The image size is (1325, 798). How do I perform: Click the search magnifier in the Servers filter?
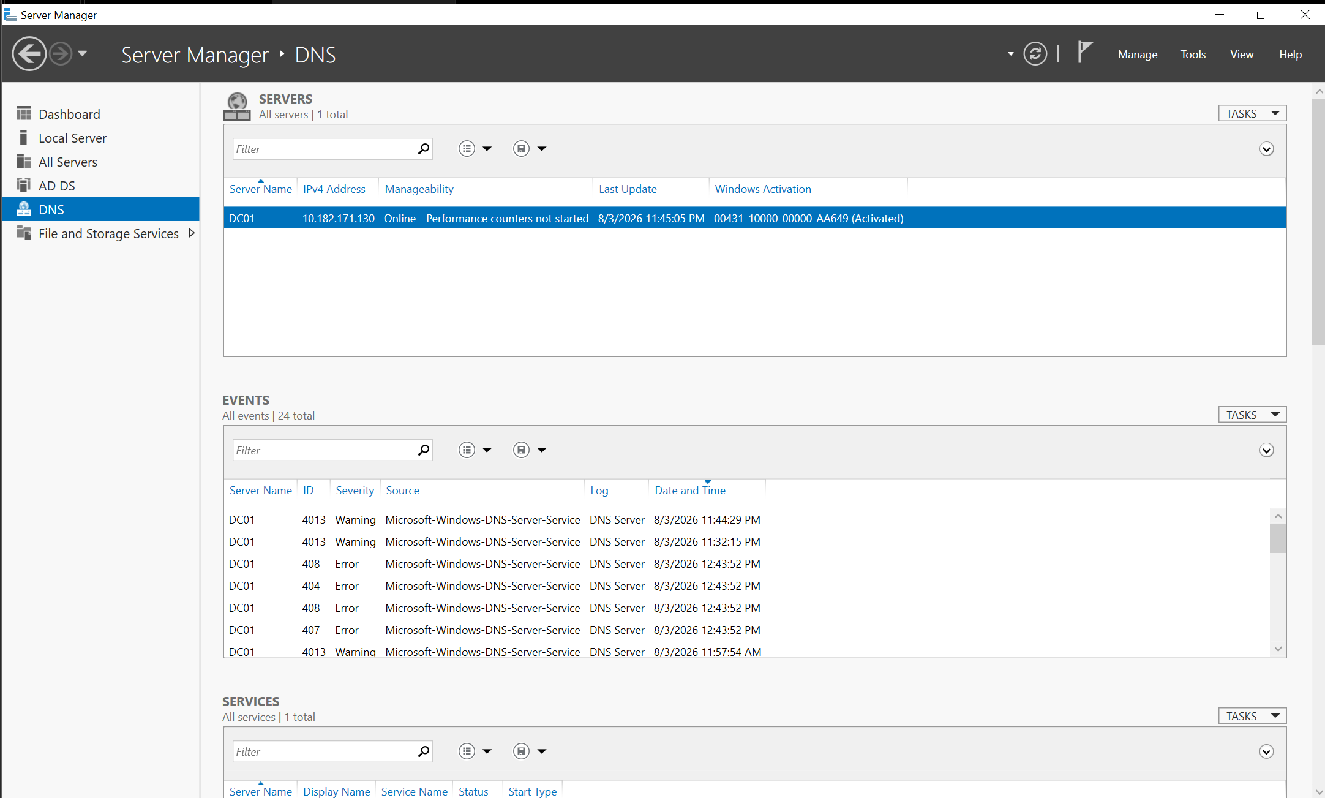point(424,149)
